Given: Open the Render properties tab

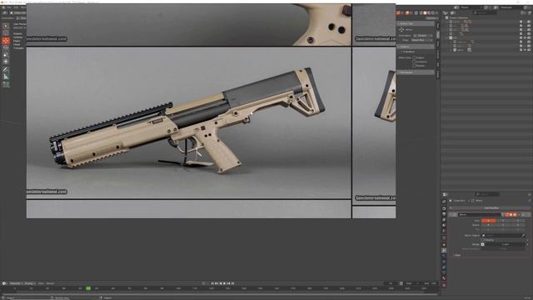Looking at the screenshot, I should 444,208.
